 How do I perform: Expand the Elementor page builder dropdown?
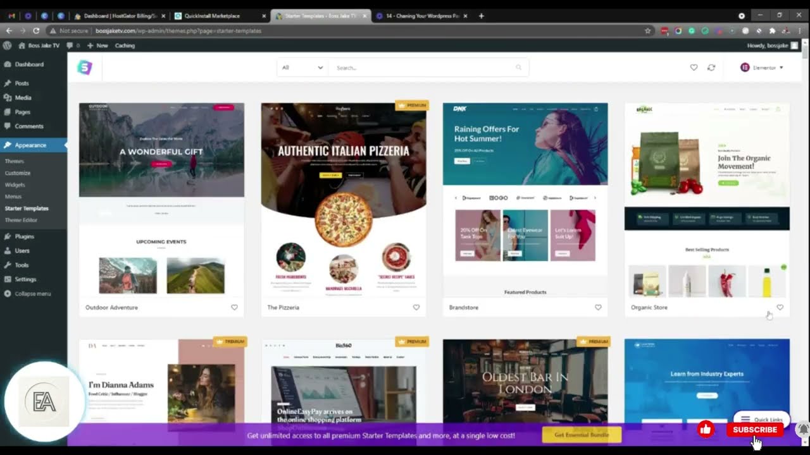point(762,68)
